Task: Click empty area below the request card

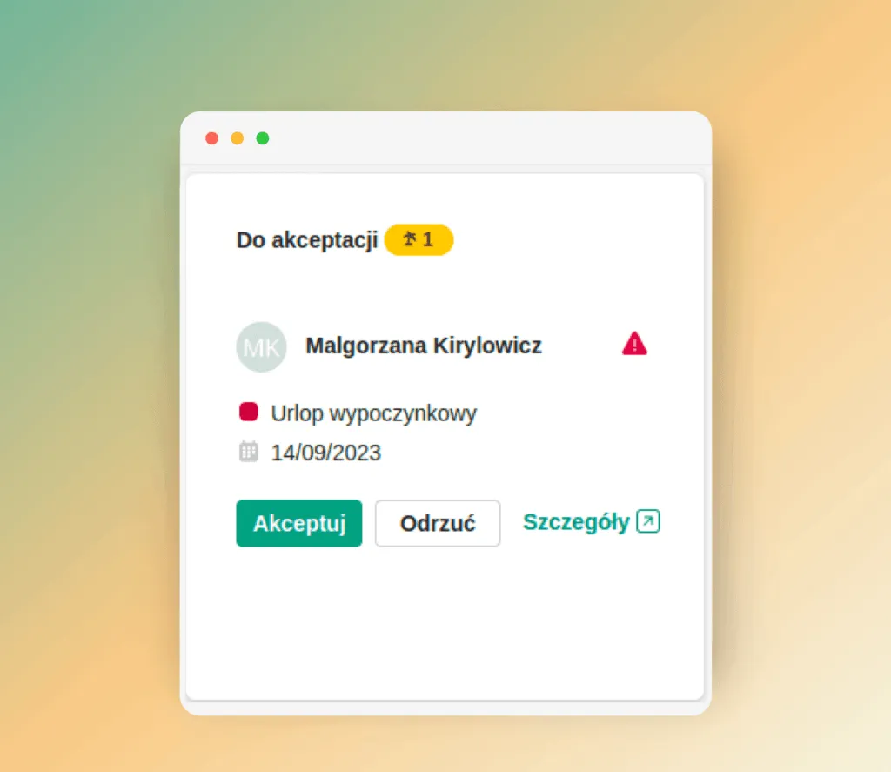Action: (x=445, y=625)
